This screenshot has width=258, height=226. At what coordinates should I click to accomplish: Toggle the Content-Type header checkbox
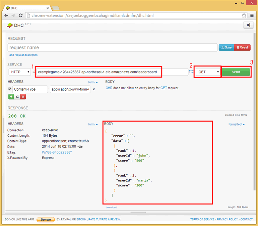coord(10,89)
